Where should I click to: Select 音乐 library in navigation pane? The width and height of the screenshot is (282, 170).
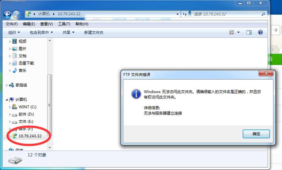(22, 70)
